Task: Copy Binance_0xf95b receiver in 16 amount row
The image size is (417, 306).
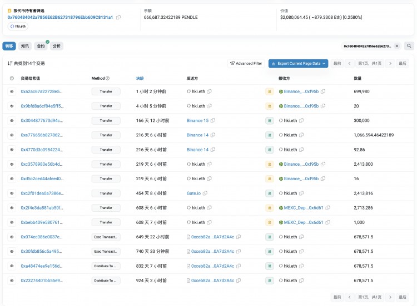Action: 323,178
